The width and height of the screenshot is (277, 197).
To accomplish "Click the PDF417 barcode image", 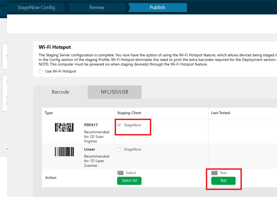I will click(64, 127).
